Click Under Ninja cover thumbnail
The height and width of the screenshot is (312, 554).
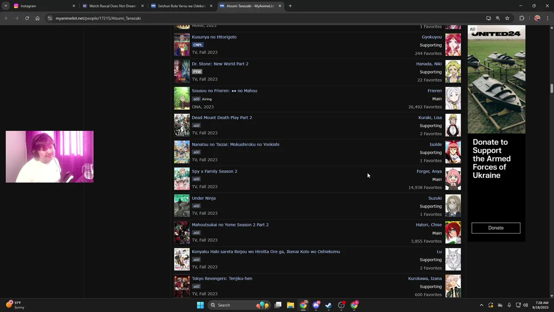pyautogui.click(x=182, y=206)
